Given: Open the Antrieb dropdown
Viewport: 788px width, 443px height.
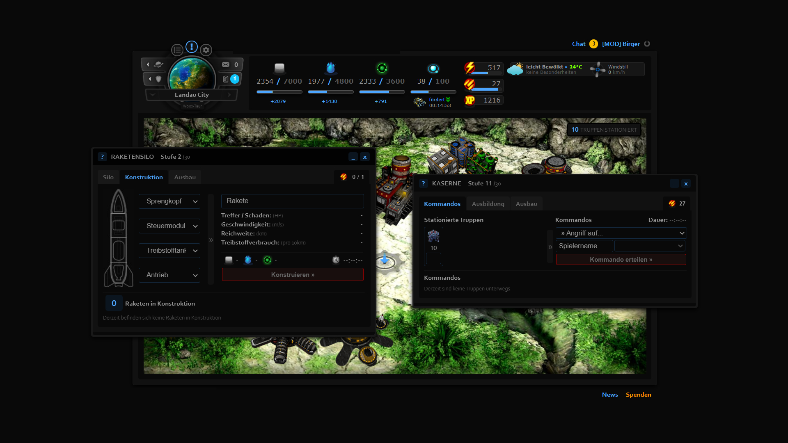Looking at the screenshot, I should (x=169, y=275).
